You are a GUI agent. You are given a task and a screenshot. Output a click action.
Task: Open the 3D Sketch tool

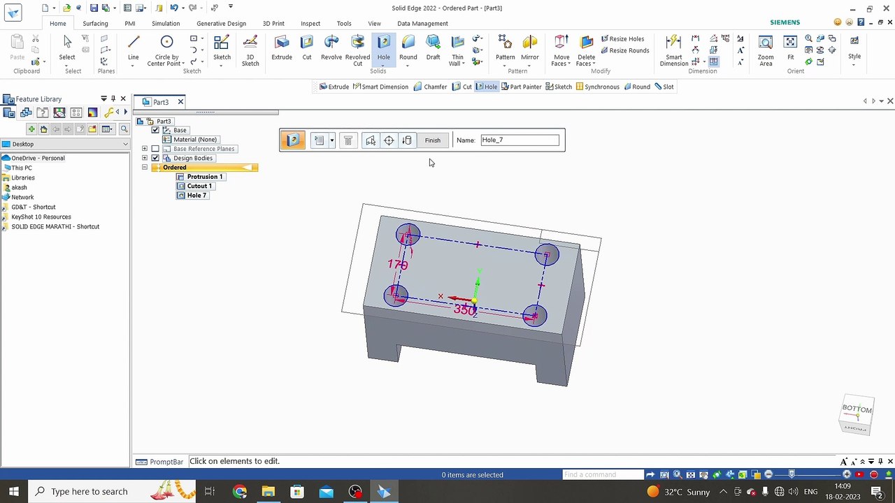pos(250,50)
